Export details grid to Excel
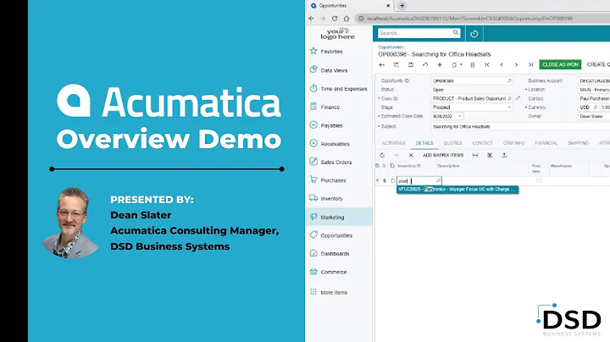Screen dimensions: 610x342 [x=490, y=155]
